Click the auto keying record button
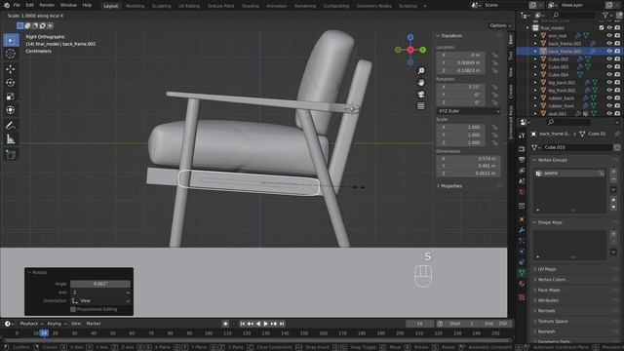Viewport: 624px width, 351px height. click(x=225, y=324)
